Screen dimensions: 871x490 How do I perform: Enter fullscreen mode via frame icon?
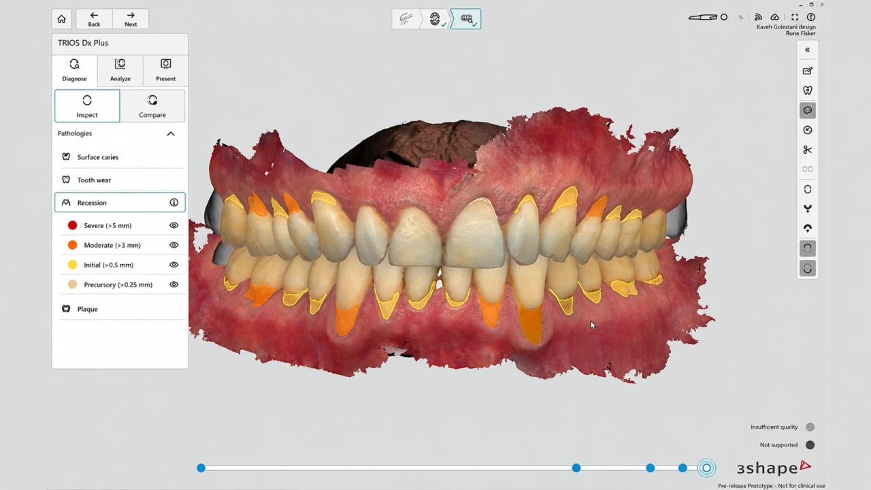[794, 17]
